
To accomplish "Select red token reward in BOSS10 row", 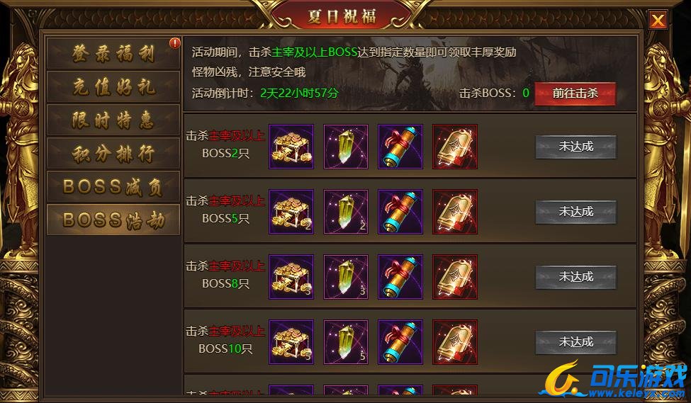I will point(455,342).
